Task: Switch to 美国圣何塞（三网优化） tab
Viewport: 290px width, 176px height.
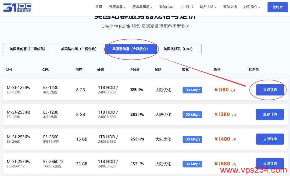Action: 28,49
